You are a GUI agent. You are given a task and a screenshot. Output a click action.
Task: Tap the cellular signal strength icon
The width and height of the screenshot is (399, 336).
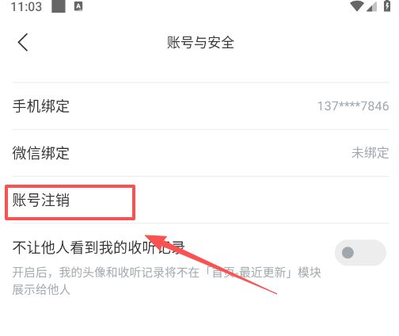372,6
